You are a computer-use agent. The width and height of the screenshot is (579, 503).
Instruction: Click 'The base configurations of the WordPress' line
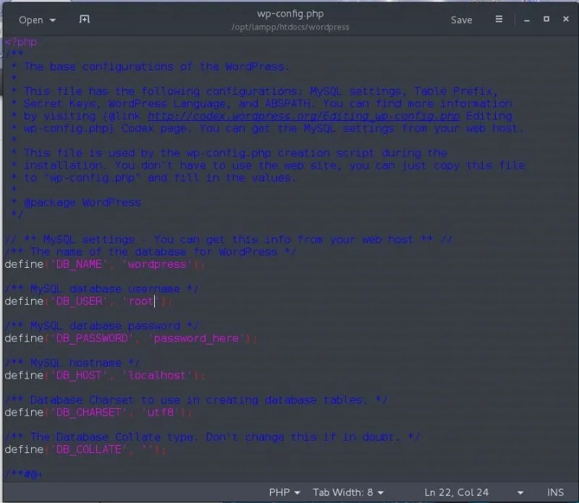point(156,67)
